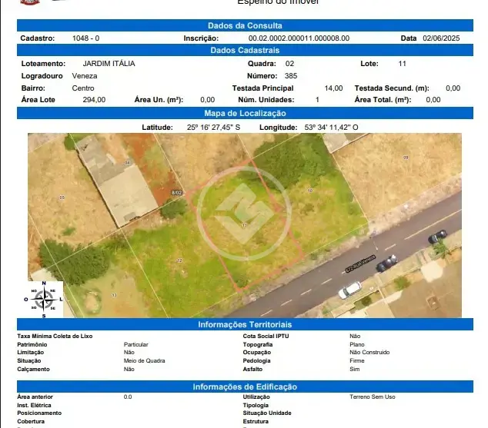Screen dimensions: 488x428
Task: Click Área Lote value '294,00'
Action: (x=94, y=100)
